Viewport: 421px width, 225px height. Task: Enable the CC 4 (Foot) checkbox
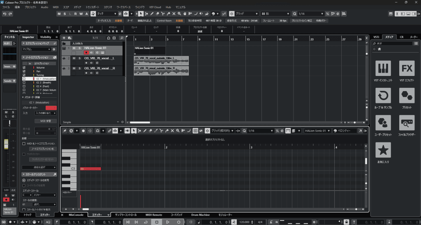[x=24, y=86]
